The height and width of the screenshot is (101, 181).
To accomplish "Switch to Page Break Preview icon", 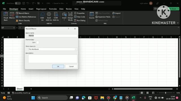I will click(153, 93).
